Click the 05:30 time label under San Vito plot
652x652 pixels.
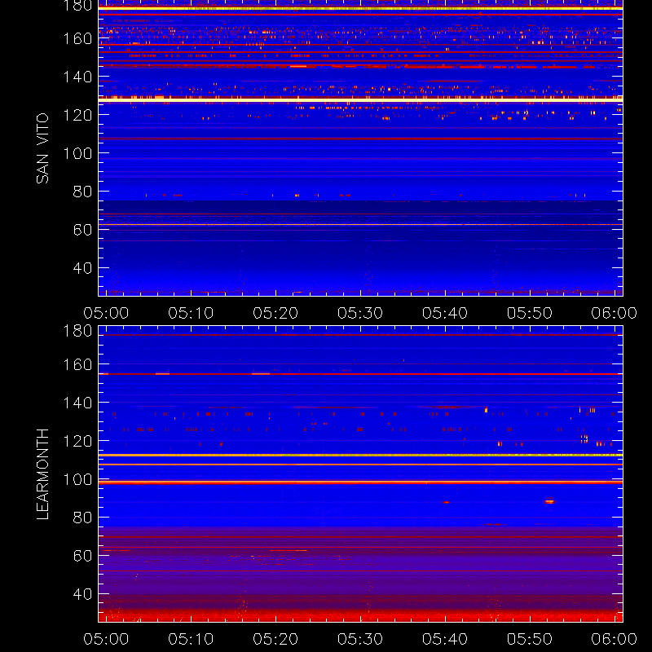[x=360, y=313]
